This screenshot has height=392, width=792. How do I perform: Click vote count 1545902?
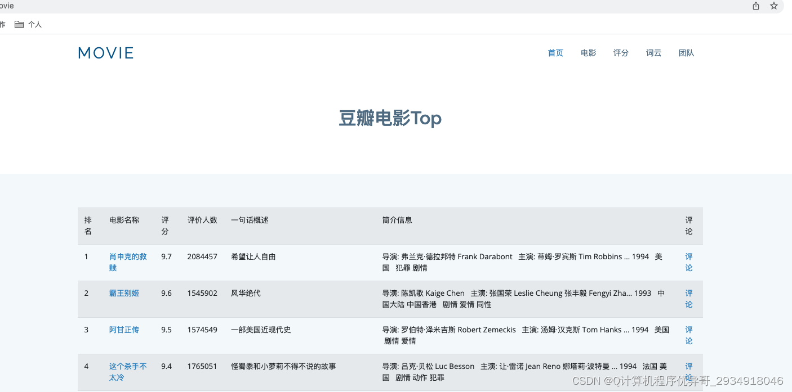click(202, 293)
